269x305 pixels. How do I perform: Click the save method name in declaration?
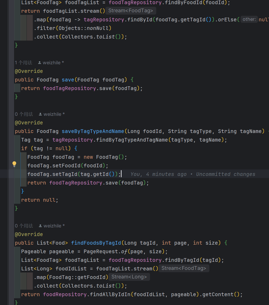point(68,80)
